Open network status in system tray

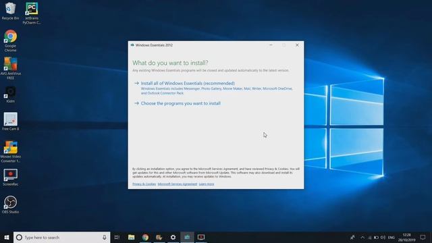click(370, 238)
